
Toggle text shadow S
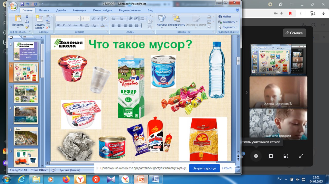click(81, 25)
